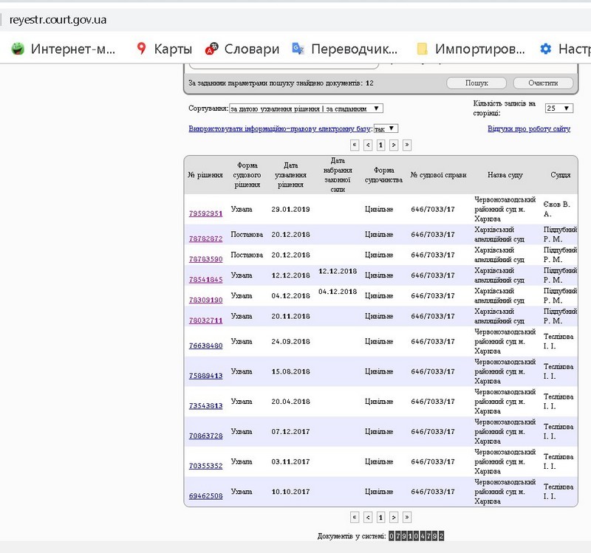
Task: Open the Словари bookmark label
Action: point(252,49)
